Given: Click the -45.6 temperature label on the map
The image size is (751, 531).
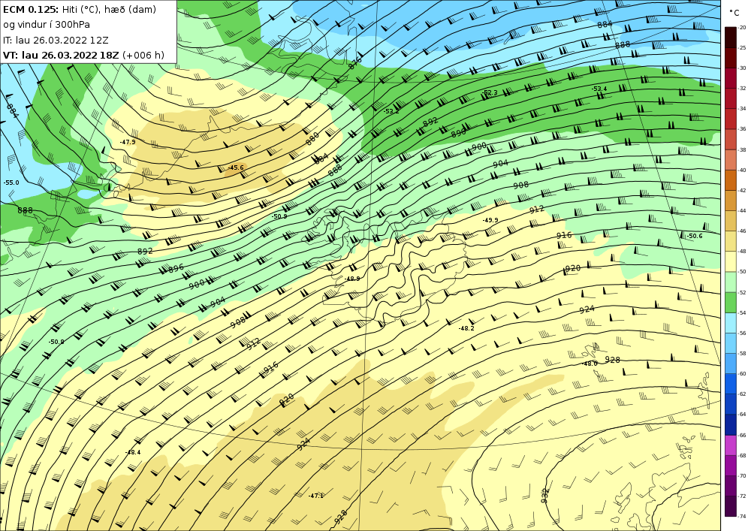Looking at the screenshot, I should pos(236,167).
